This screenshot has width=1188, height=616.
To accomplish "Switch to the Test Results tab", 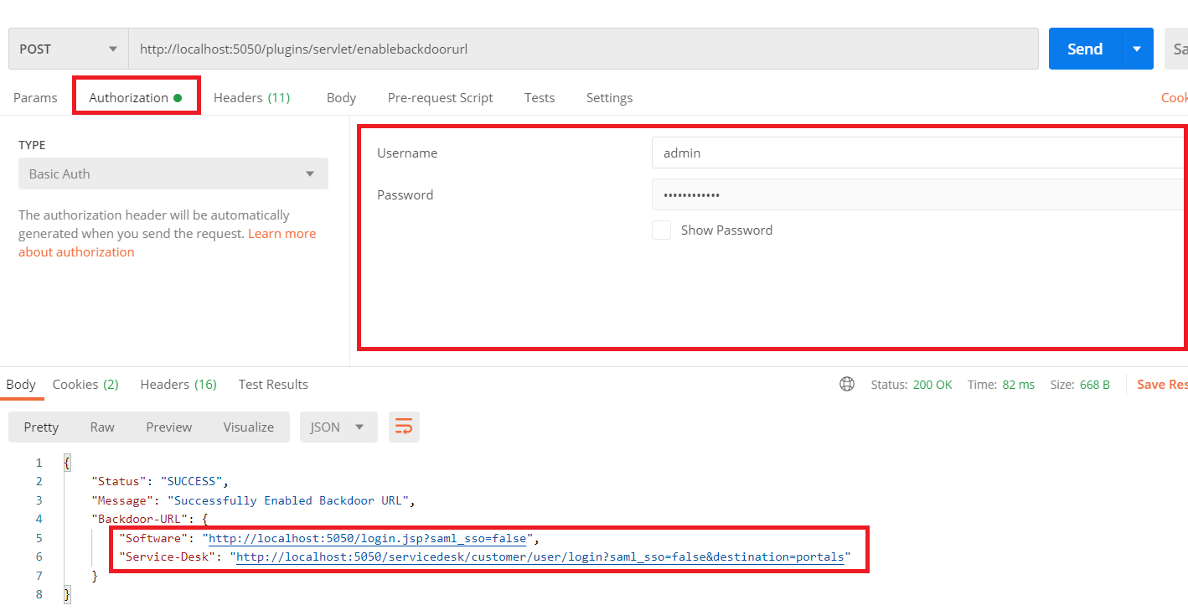I will point(272,384).
